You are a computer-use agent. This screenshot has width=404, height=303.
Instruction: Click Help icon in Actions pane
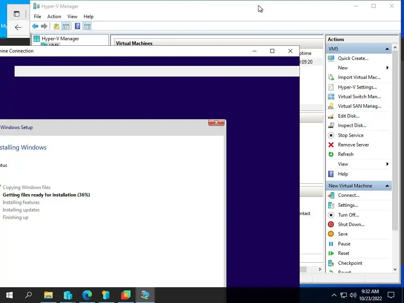tap(331, 174)
